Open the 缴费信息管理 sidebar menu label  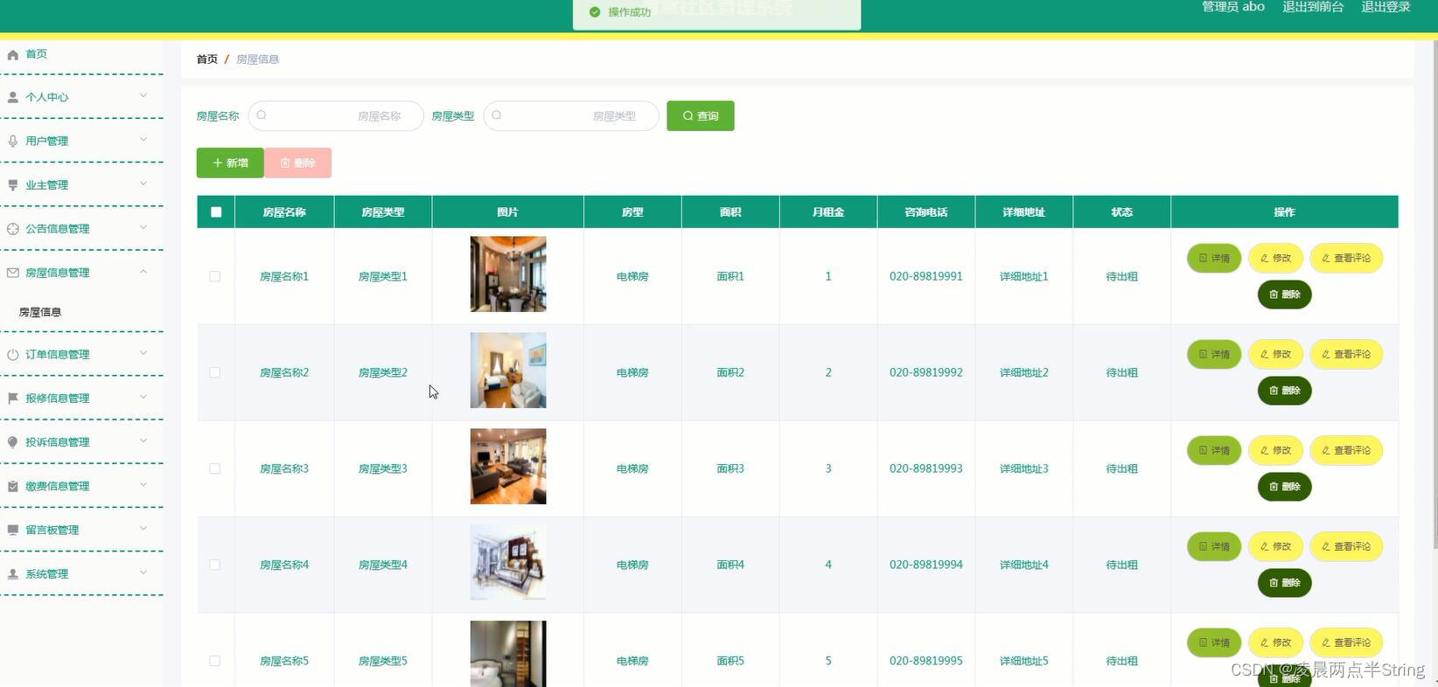58,486
